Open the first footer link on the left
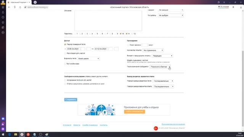244x137 pixels. (x=67, y=125)
